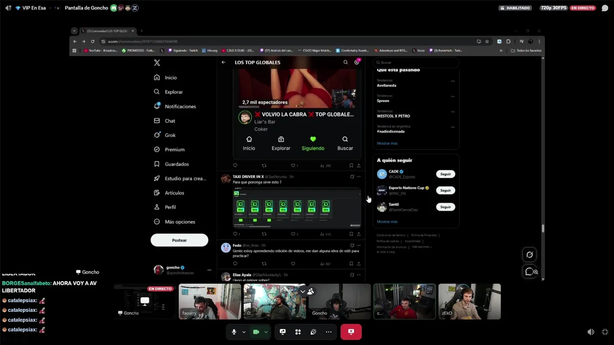614x345 pixels.
Task: Mute the microphone in the call bar
Action: (x=234, y=332)
